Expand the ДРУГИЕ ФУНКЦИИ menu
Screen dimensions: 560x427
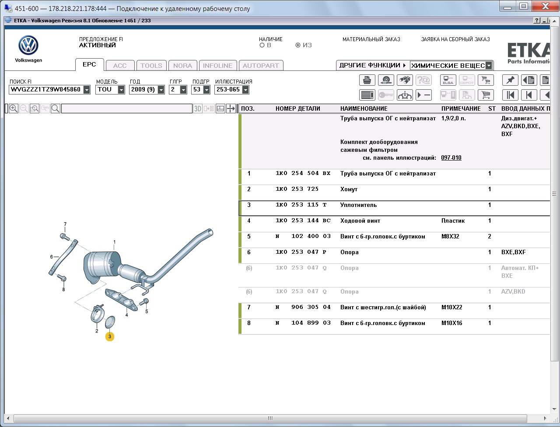(x=373, y=65)
